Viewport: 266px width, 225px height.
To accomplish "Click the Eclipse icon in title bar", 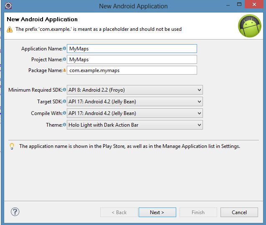I will click(8, 6).
